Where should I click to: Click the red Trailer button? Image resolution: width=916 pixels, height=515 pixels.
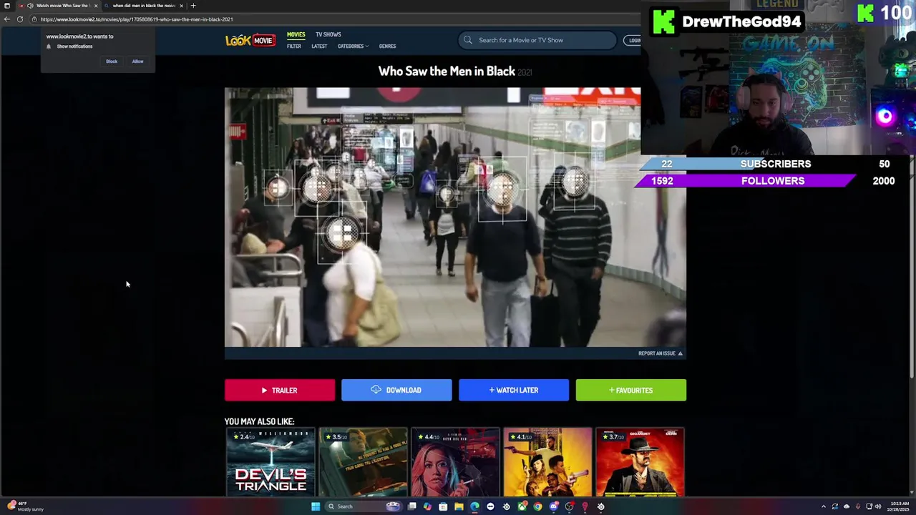280,391
